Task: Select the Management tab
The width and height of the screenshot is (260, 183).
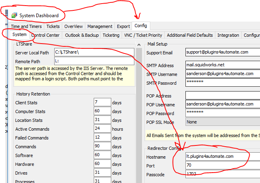Action: click(100, 26)
